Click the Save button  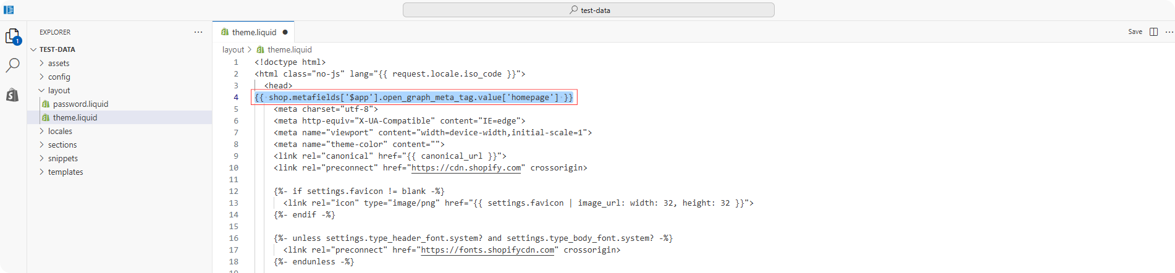point(1135,32)
